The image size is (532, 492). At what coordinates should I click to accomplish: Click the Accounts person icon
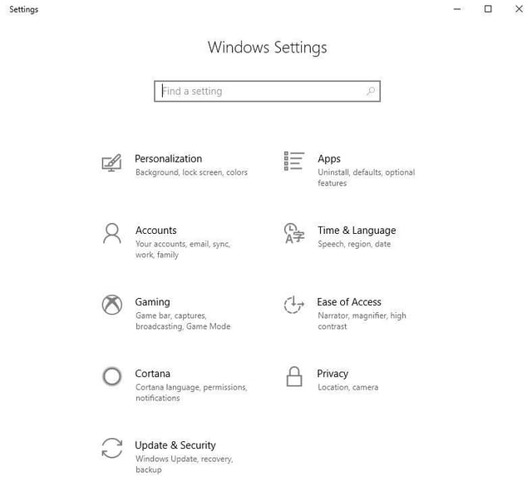(112, 233)
